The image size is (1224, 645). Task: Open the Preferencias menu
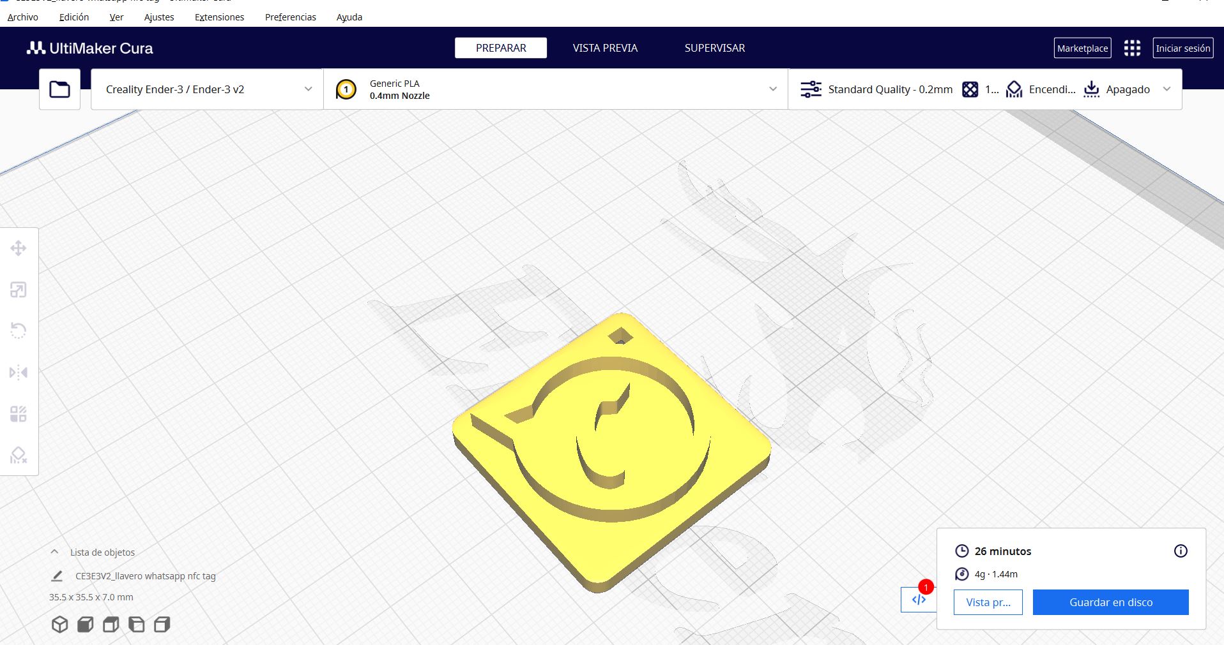point(291,17)
